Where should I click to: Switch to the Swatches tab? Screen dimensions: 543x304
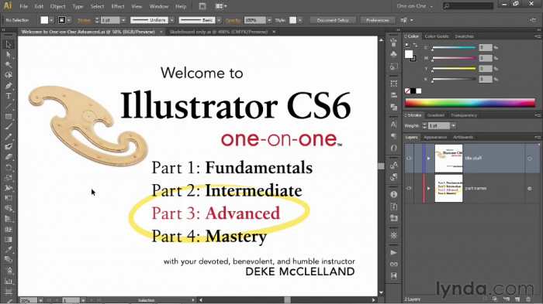(464, 36)
